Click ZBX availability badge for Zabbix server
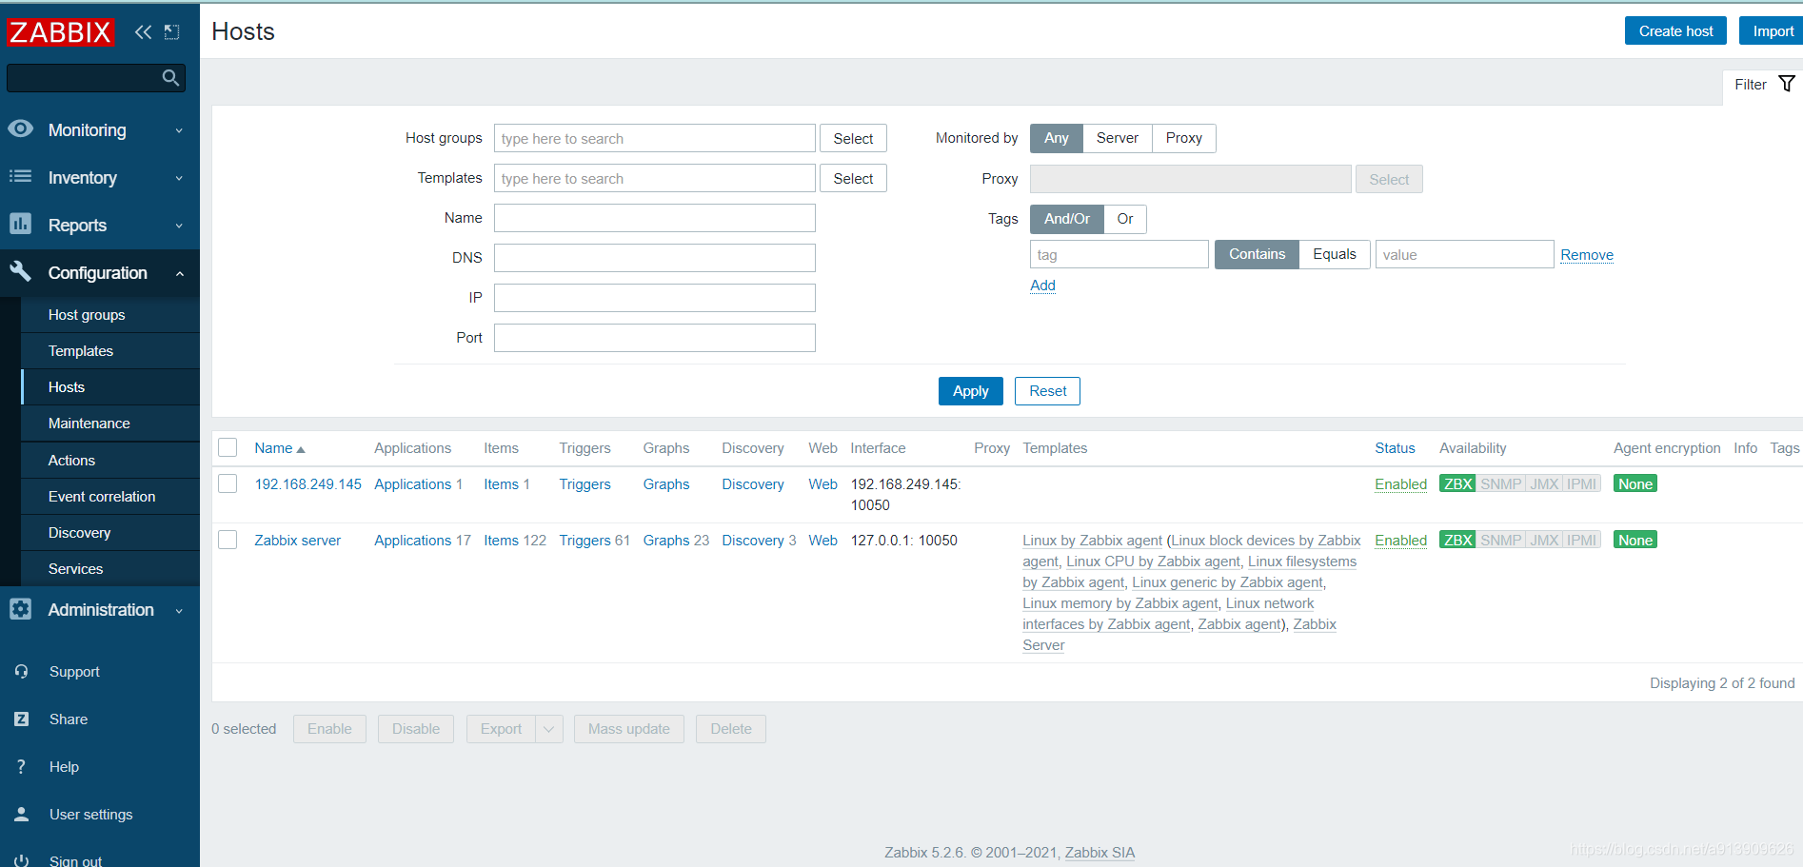 tap(1457, 541)
